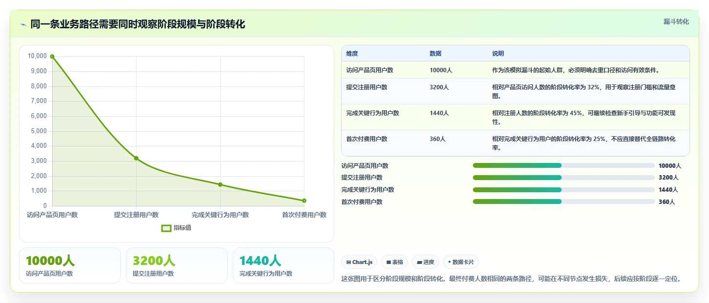Click the description mentioning 阶段转化率为 32%
Screen dimensions: 709x303
pos(584,92)
